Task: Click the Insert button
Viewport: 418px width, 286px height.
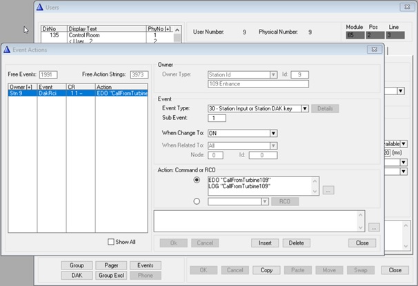Action: 264,243
